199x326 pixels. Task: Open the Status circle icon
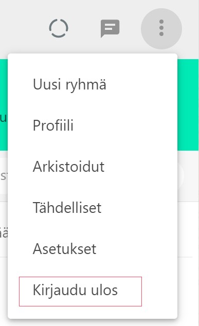pyautogui.click(x=59, y=28)
